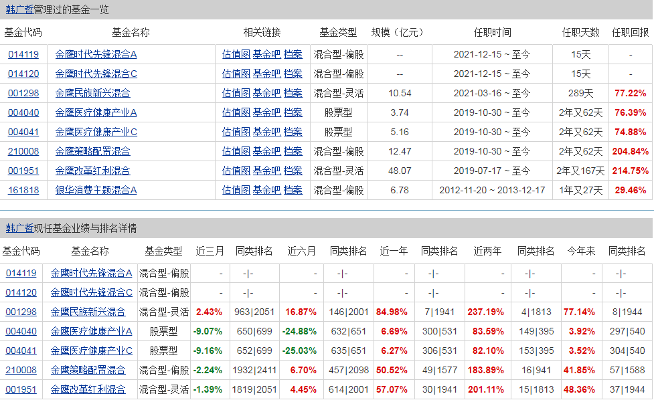This screenshot has height=402, width=654.
Task: Open fund code 014120 in the performance table
Action: 21,292
